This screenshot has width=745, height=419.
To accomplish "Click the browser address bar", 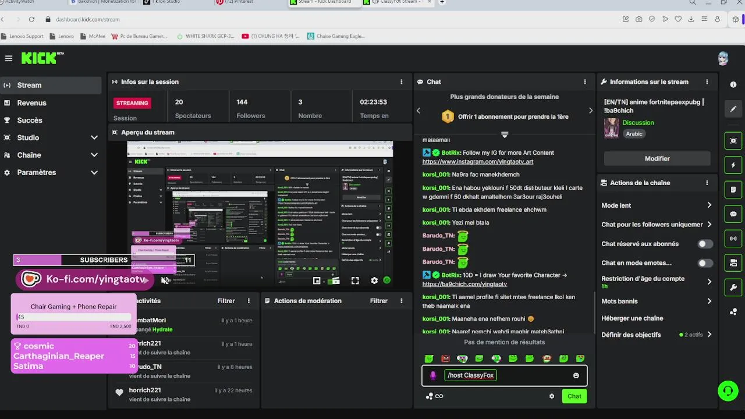I will tap(326, 19).
